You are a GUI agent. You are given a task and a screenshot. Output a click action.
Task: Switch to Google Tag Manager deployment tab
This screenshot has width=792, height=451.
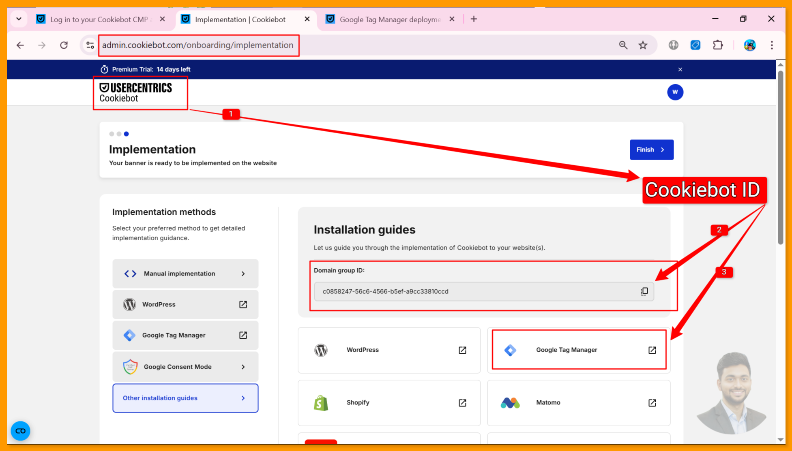coord(389,19)
